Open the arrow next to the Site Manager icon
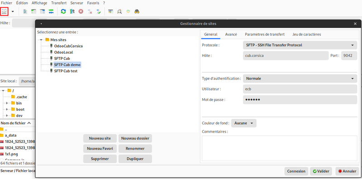This screenshot has height=179, width=362. tap(13, 11)
